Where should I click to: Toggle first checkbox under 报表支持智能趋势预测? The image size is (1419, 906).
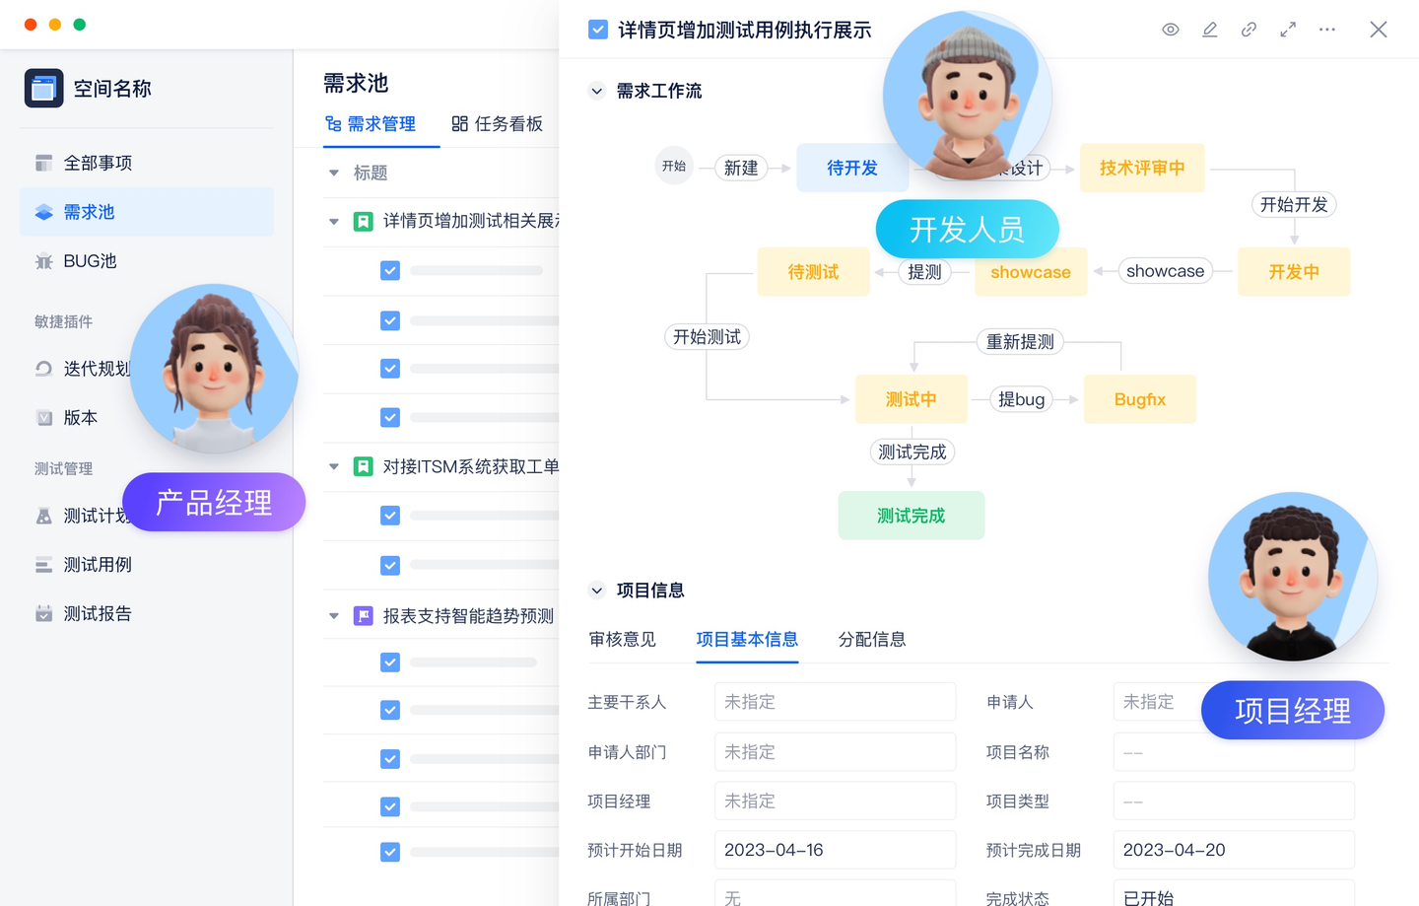point(390,662)
